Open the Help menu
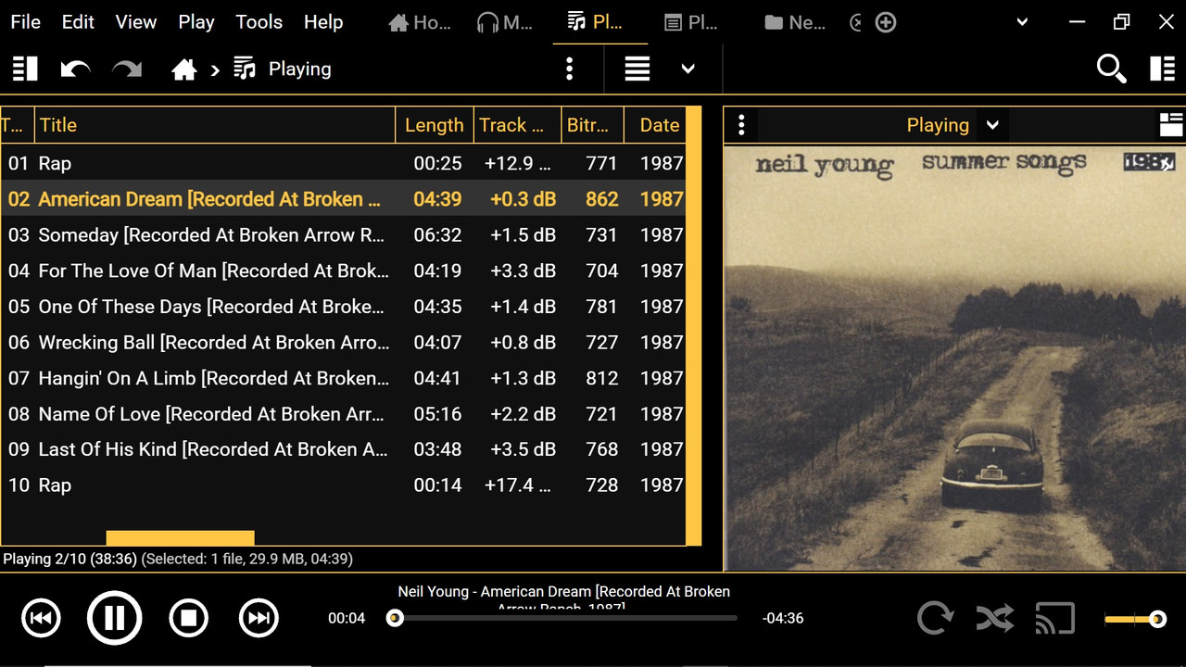 point(323,22)
